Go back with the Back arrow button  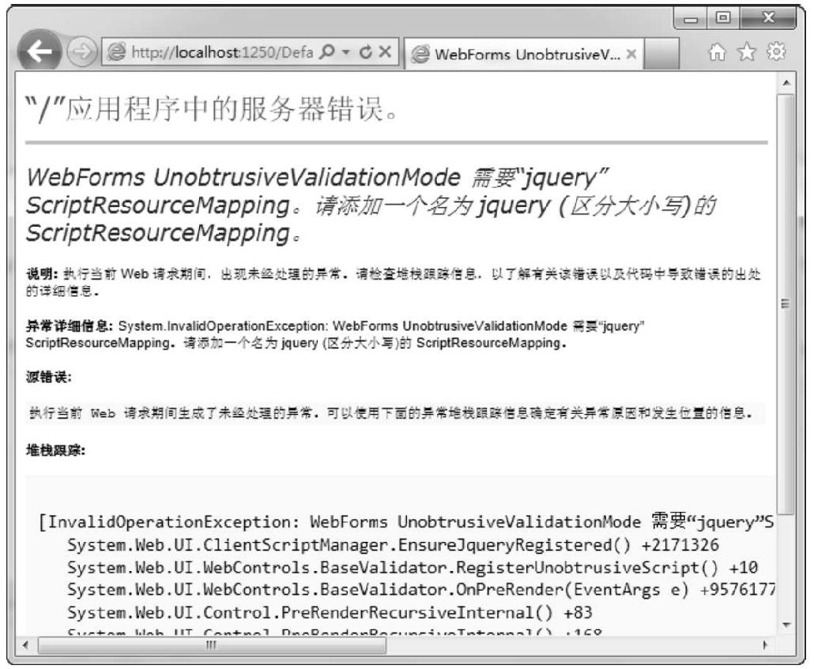(x=40, y=51)
